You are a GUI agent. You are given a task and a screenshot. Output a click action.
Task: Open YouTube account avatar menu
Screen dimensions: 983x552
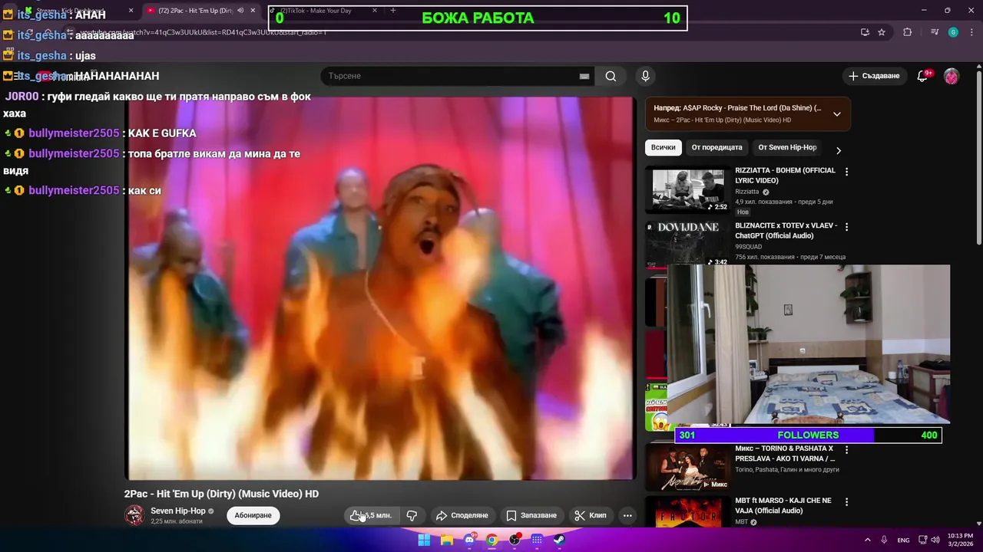coord(952,76)
